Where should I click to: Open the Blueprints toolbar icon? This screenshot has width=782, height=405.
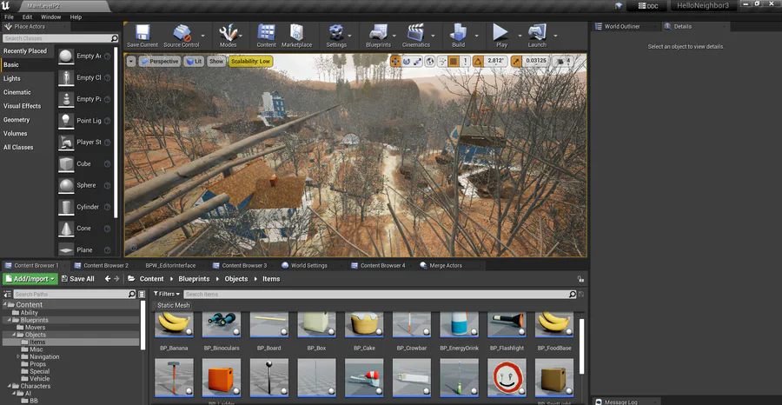[378, 32]
